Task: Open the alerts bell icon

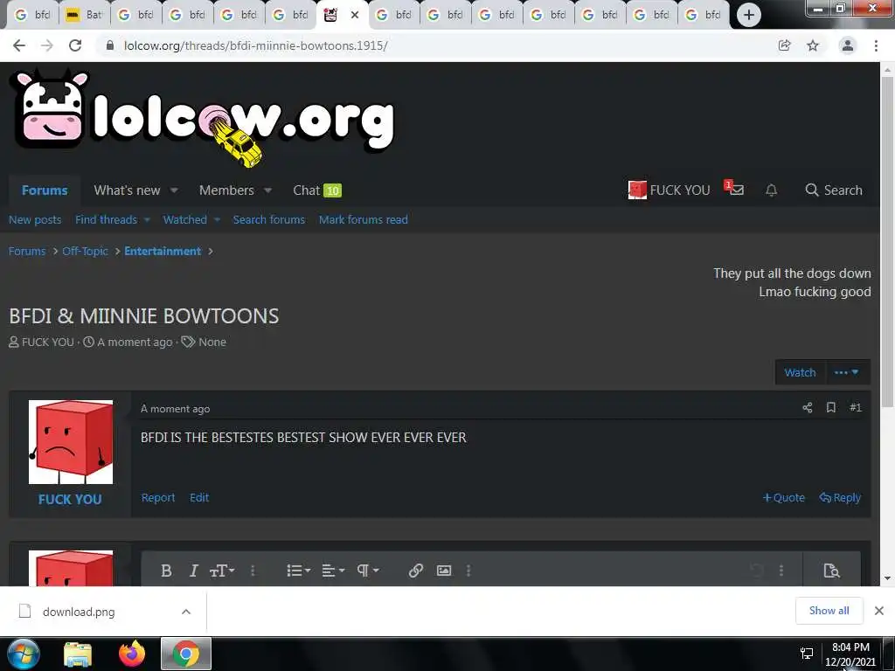Action: [771, 190]
